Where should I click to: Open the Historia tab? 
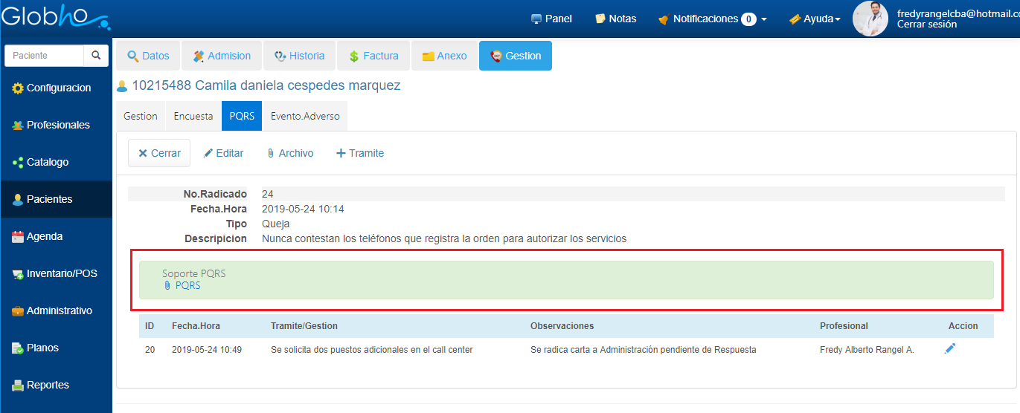tap(299, 56)
